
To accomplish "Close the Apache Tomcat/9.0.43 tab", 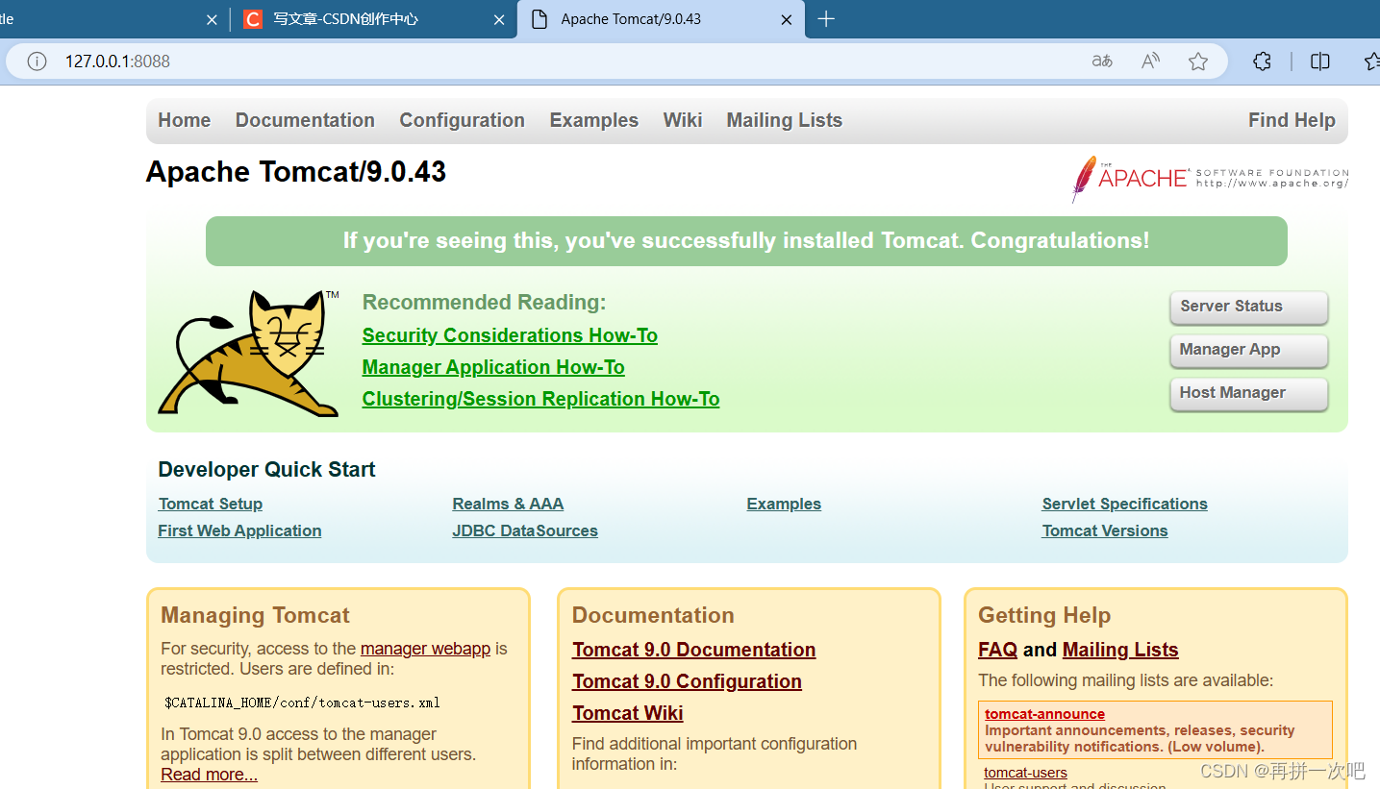I will (787, 19).
